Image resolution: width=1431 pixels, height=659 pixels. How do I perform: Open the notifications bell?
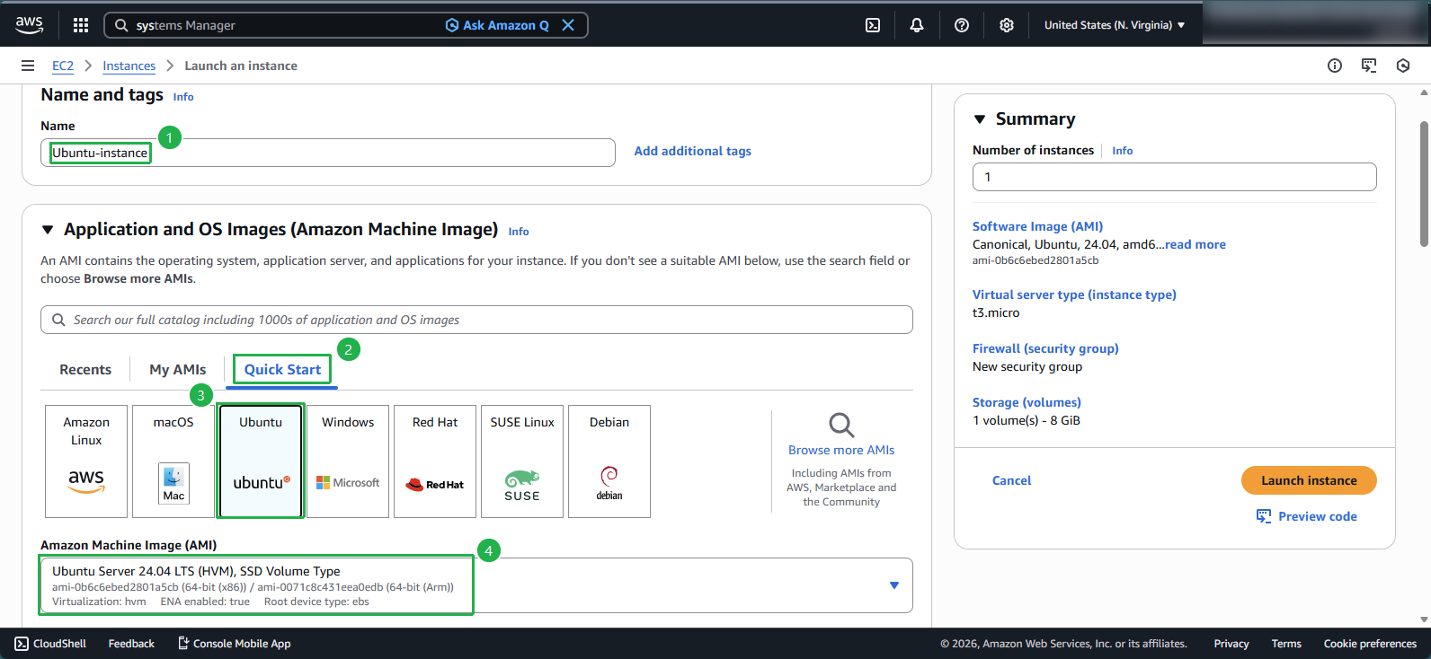[917, 25]
